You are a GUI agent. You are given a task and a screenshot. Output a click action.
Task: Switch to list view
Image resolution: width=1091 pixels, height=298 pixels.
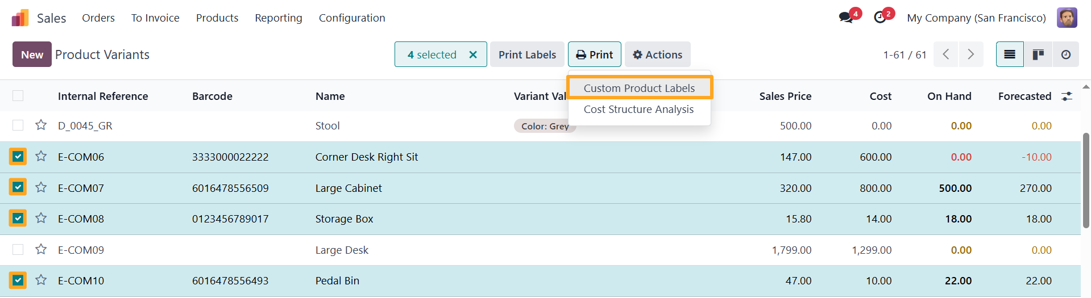(x=1010, y=54)
